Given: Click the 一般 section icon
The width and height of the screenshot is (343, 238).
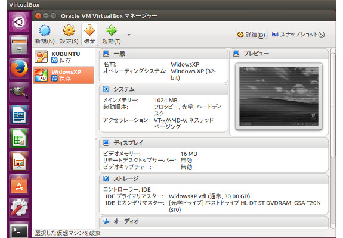Looking at the screenshot, I should (106, 54).
